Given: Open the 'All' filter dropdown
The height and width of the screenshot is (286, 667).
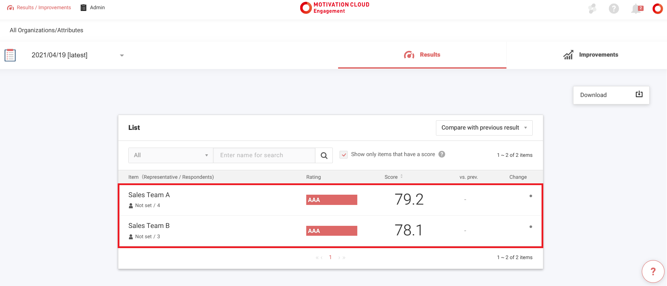Looking at the screenshot, I should (170, 155).
